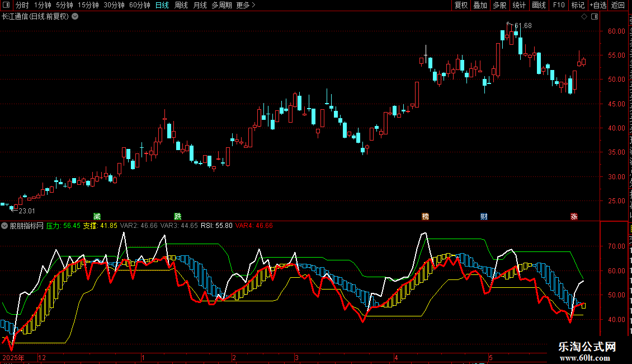This screenshot has height=364, width=632.
Task: Click the 2025年 date axis label
Action: point(13,357)
